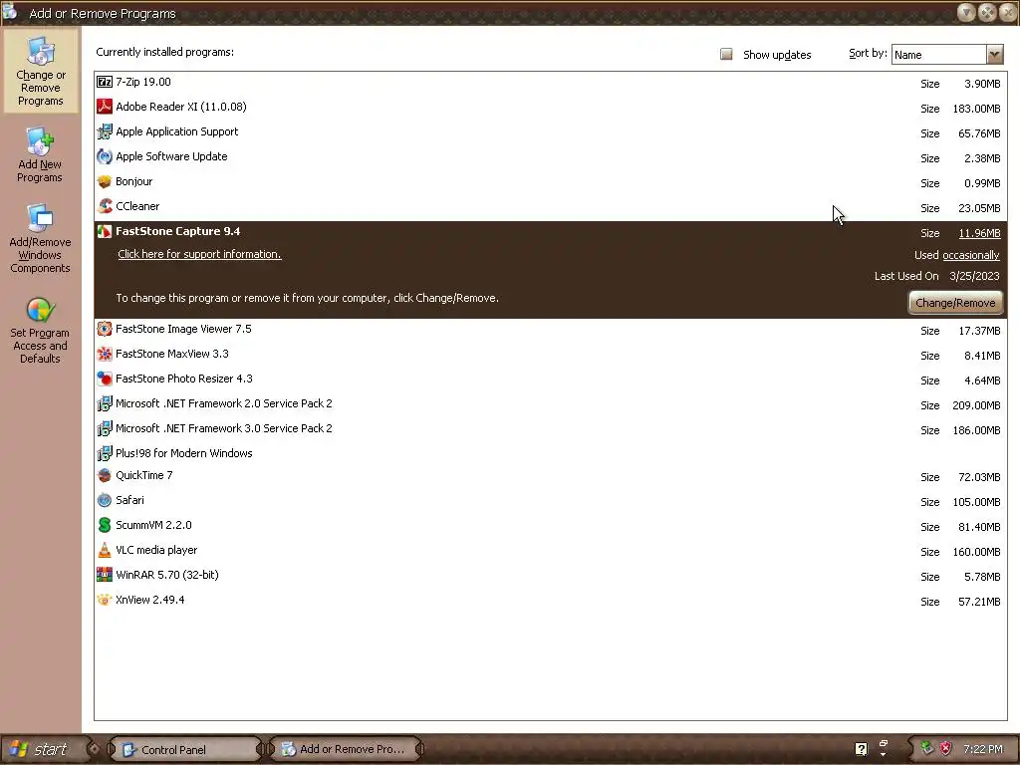This screenshot has width=1020, height=765.
Task: Click the red security shield tray icon
Action: (946, 749)
